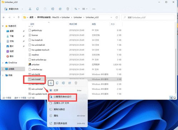Click the Rename icon in the toolbar

(53, 9)
